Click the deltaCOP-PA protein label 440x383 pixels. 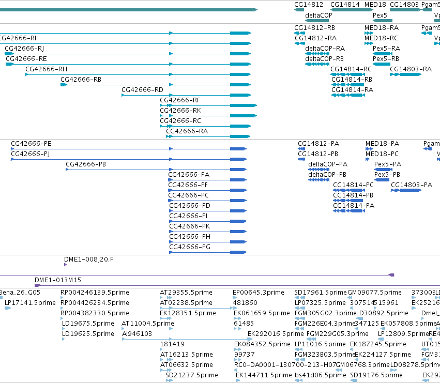pos(328,165)
